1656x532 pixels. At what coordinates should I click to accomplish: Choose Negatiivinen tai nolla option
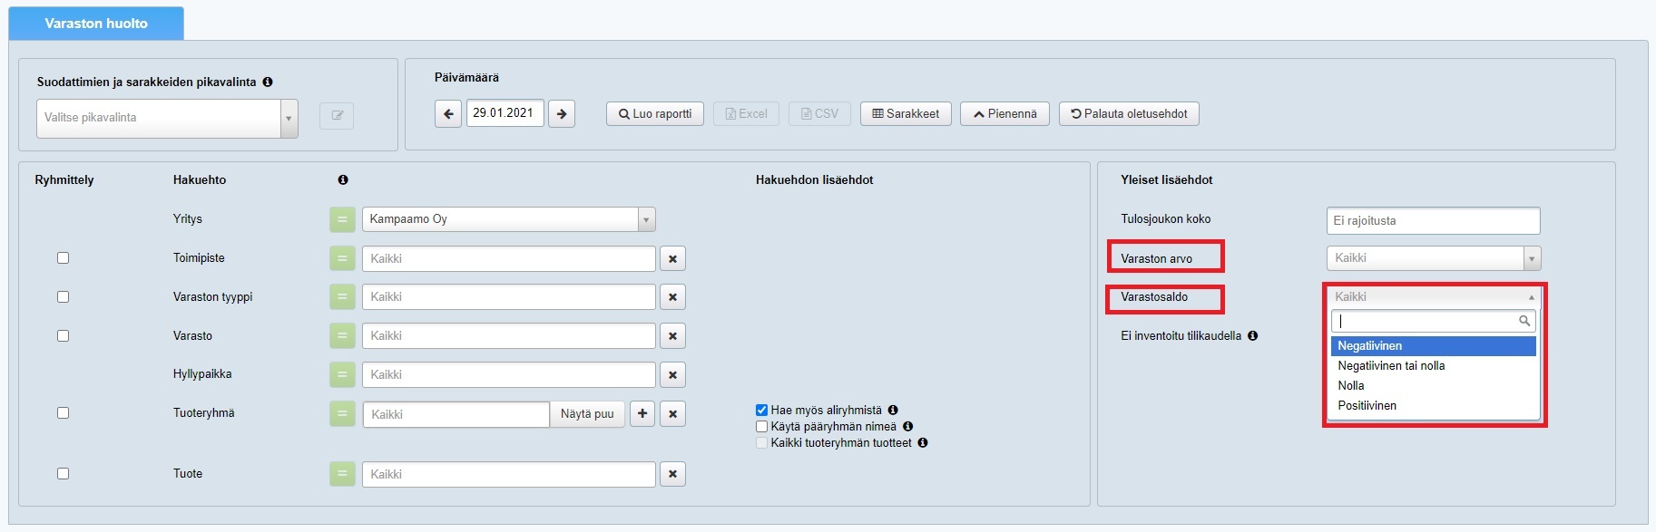coord(1391,366)
